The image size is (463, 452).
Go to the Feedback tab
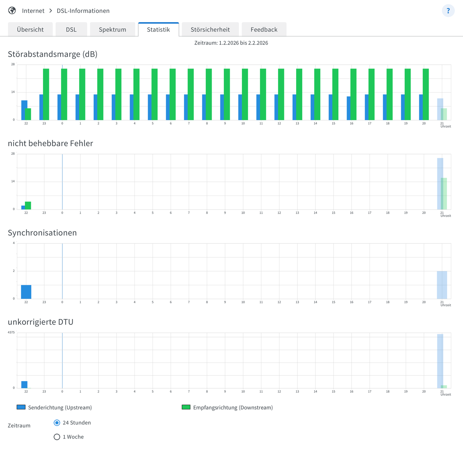pos(264,29)
